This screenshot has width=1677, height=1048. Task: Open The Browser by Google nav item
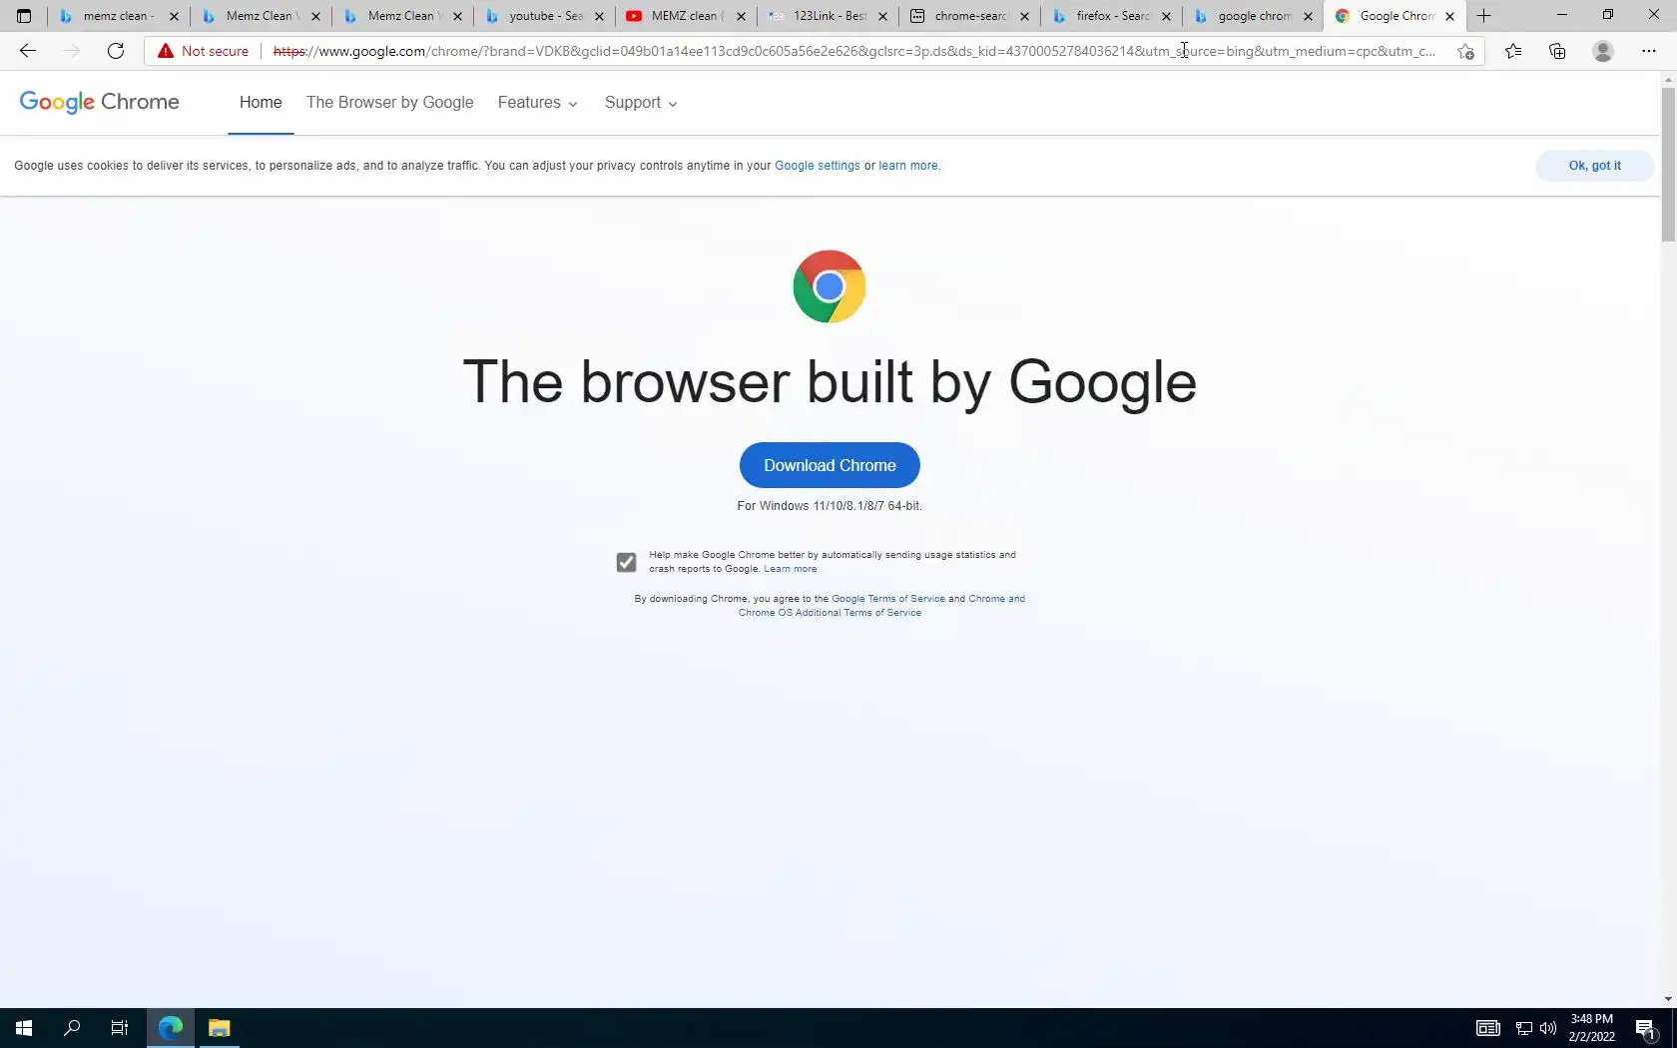tap(389, 103)
